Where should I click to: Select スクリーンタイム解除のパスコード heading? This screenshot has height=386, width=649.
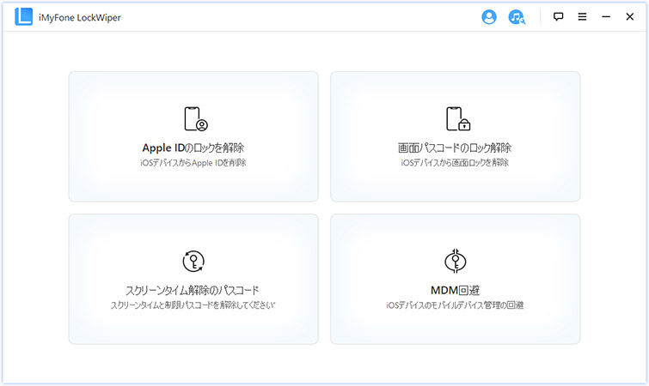192,291
